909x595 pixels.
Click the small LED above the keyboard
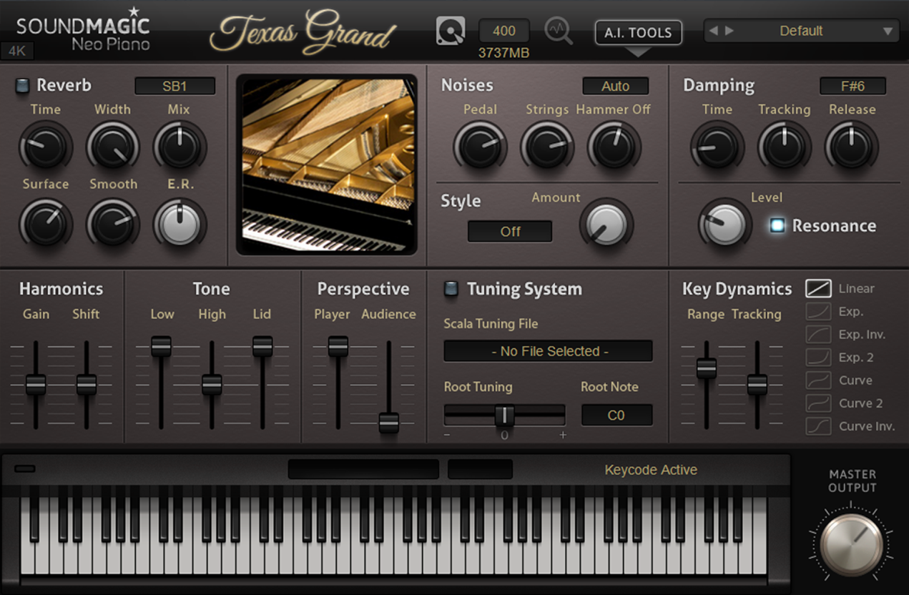point(25,468)
